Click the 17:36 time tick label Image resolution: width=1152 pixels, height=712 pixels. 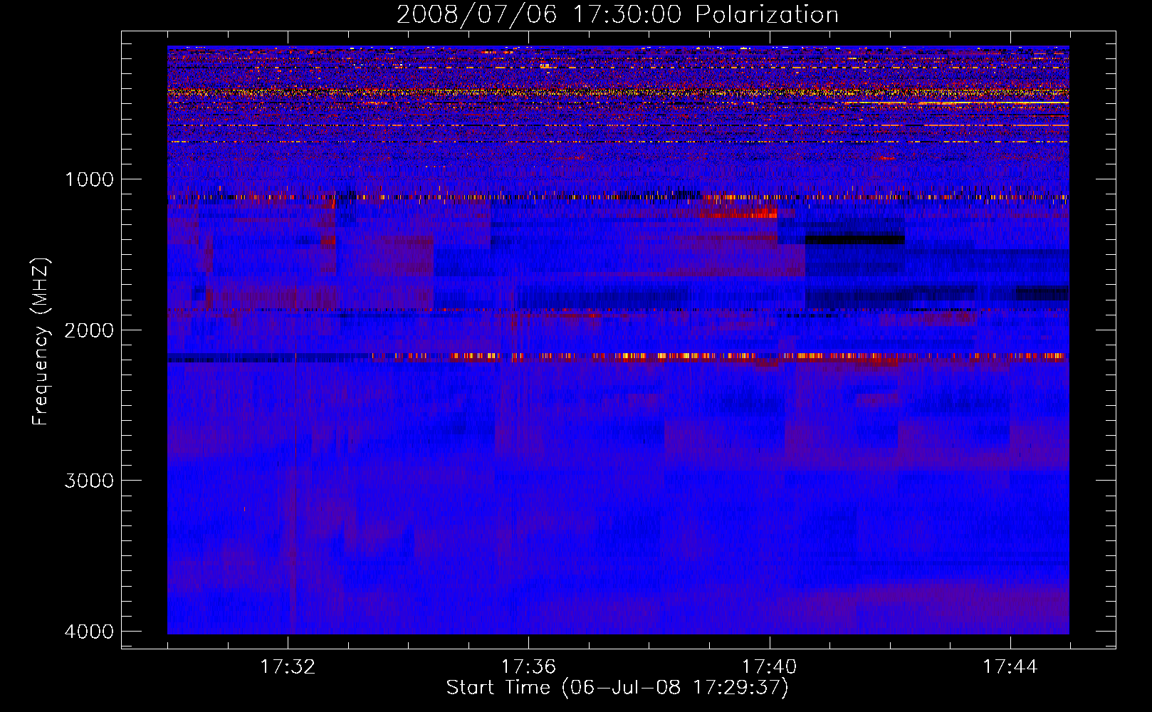point(528,667)
